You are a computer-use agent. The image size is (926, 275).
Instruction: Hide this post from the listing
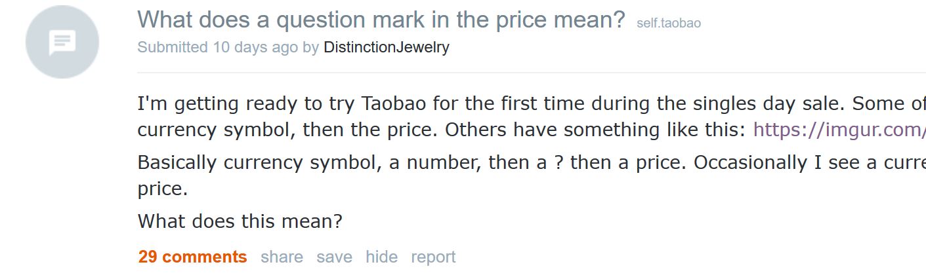(x=381, y=257)
